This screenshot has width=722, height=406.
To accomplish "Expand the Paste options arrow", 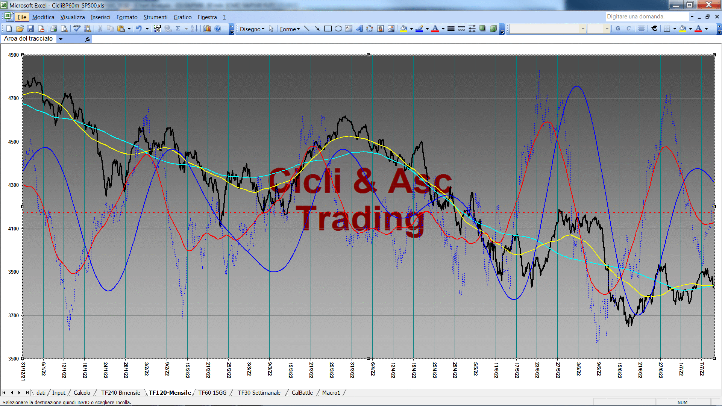I will click(x=129, y=29).
